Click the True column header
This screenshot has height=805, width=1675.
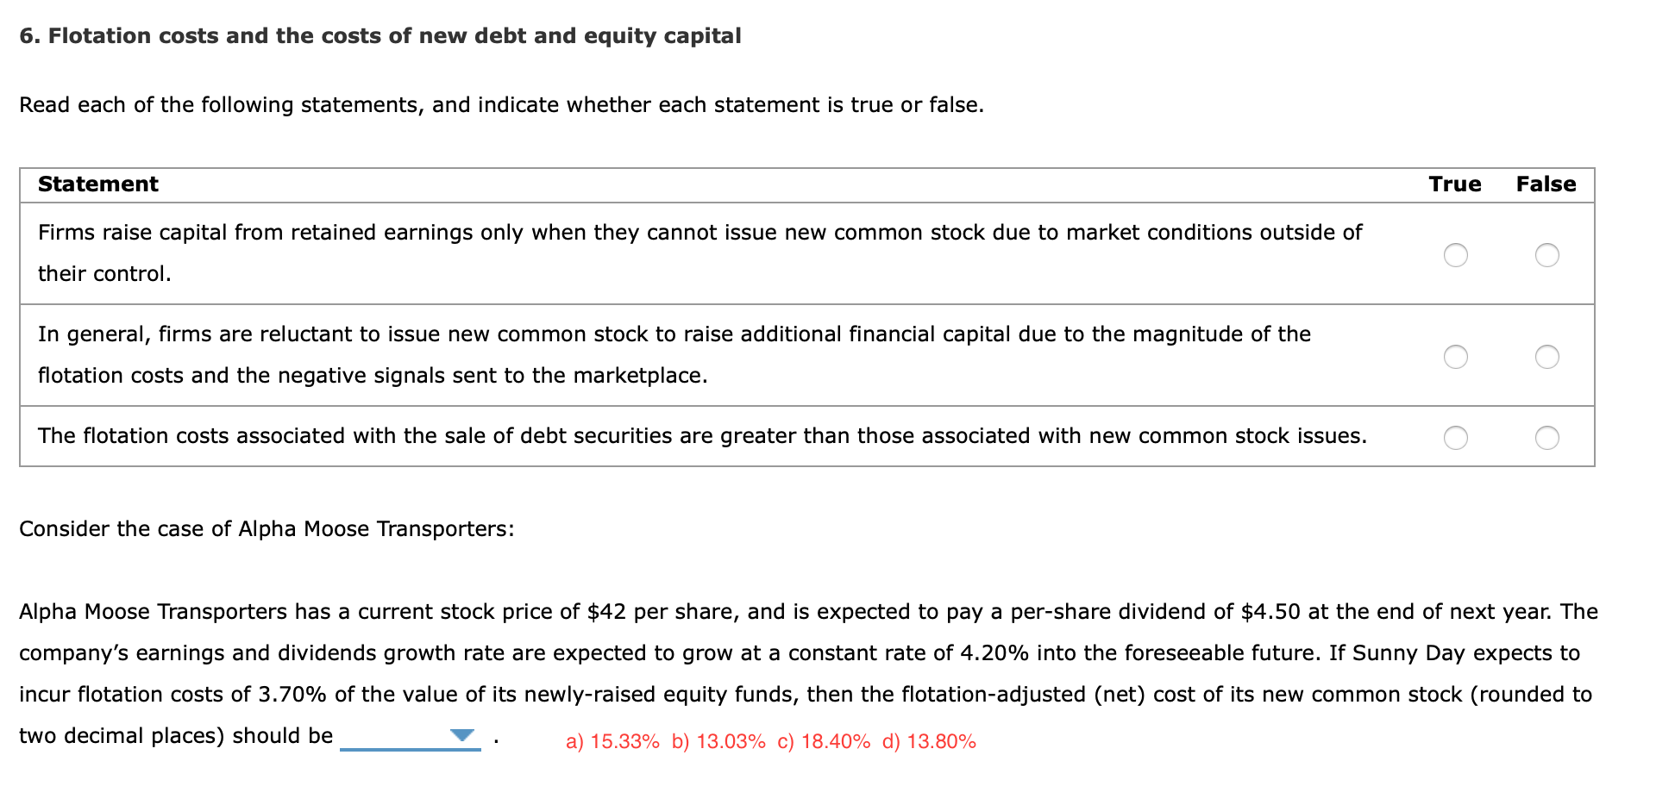pos(1455,184)
